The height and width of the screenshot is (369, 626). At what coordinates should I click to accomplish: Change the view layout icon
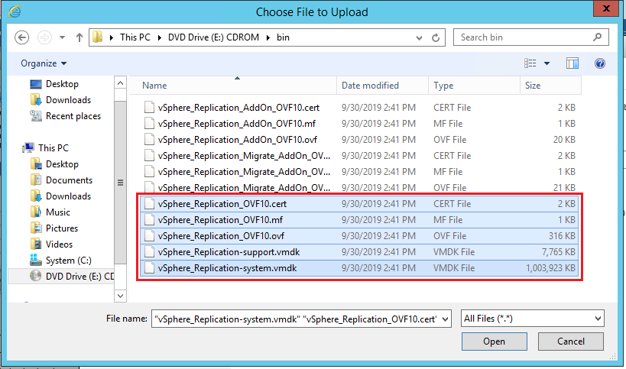pos(530,63)
